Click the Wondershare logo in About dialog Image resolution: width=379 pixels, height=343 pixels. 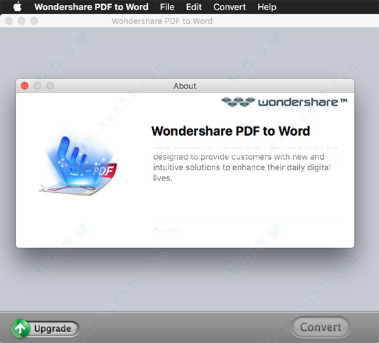pyautogui.click(x=284, y=102)
